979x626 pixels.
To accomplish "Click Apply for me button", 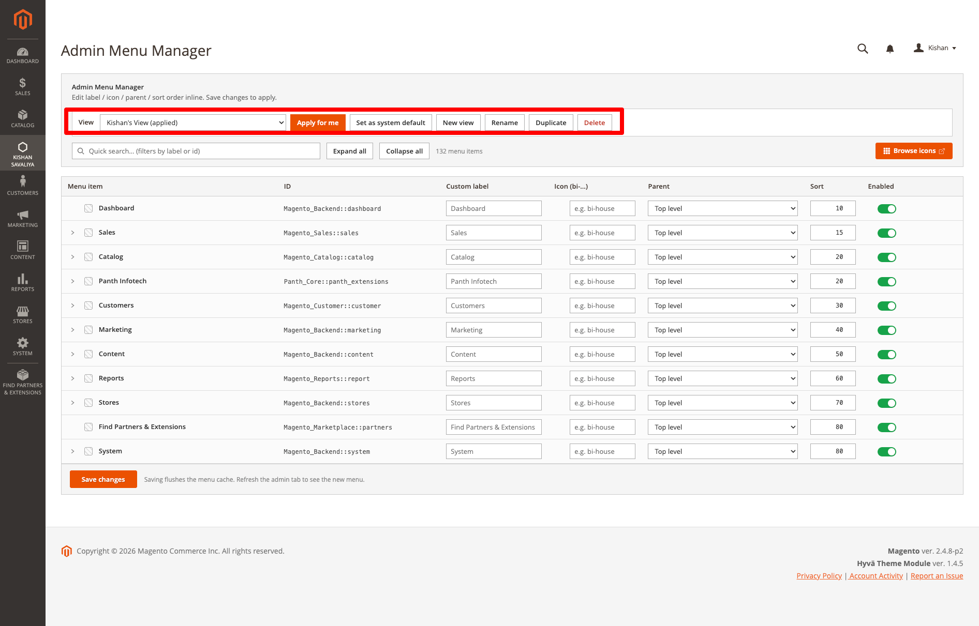I will click(318, 123).
